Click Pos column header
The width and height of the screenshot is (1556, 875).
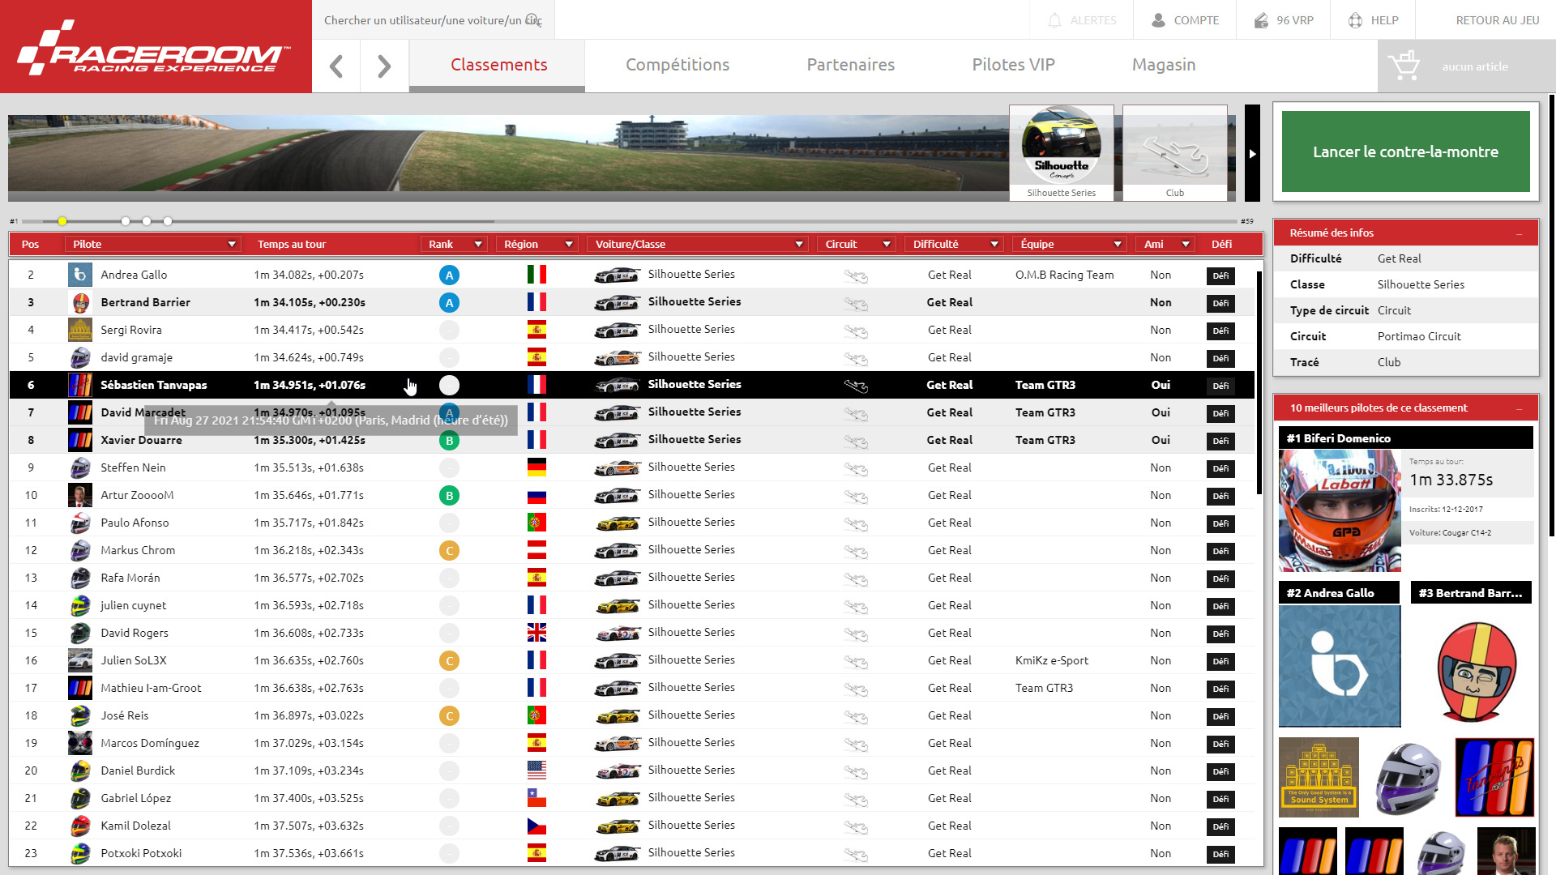tap(30, 244)
